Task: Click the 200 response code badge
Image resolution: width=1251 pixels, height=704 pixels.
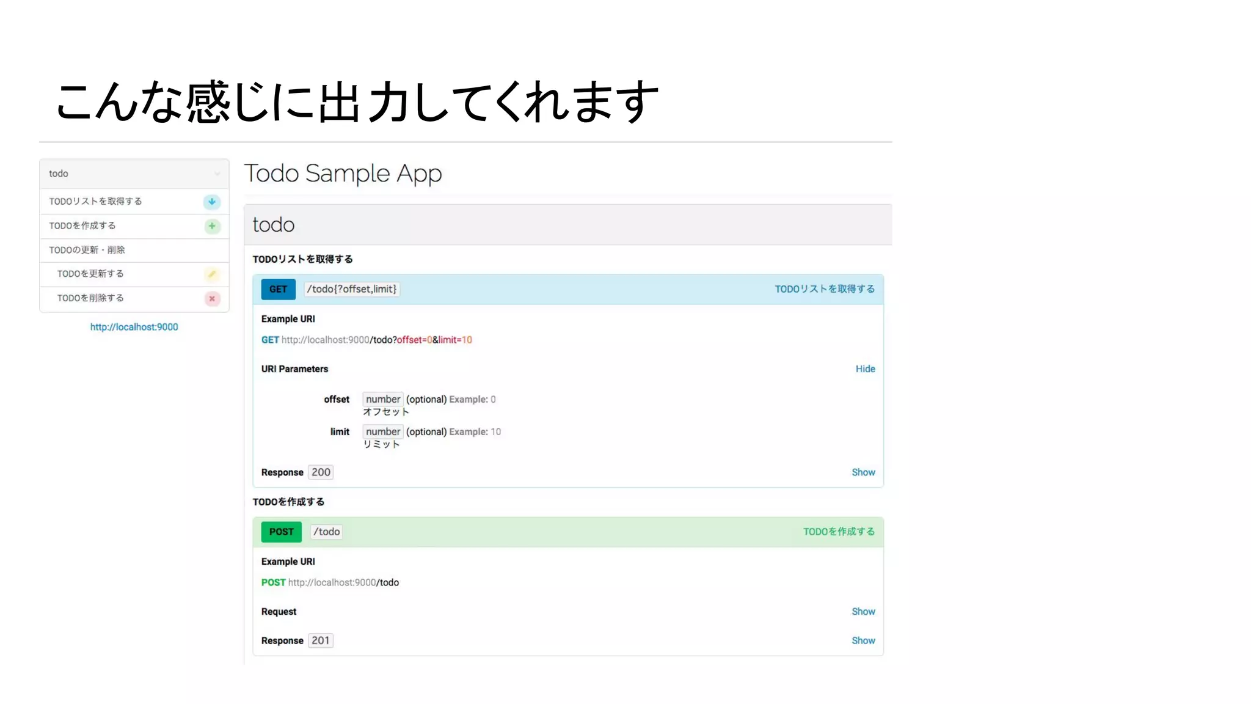Action: 321,472
